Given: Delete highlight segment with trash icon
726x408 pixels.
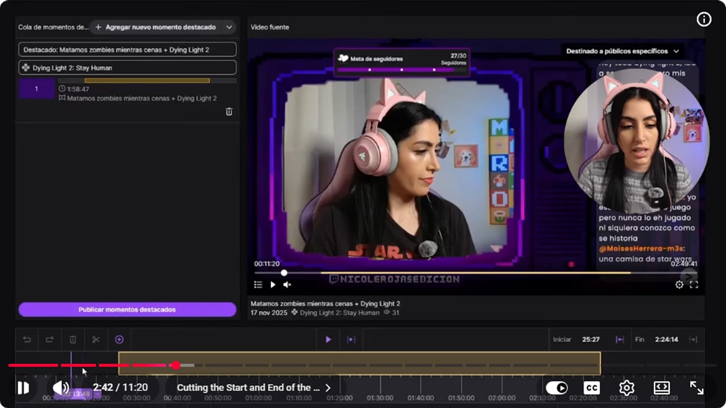Looking at the screenshot, I should pos(229,112).
